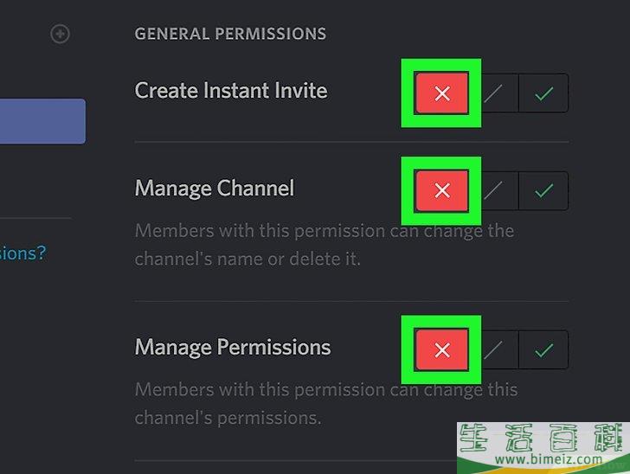Deny the Create Instant Invite permission

pos(441,93)
